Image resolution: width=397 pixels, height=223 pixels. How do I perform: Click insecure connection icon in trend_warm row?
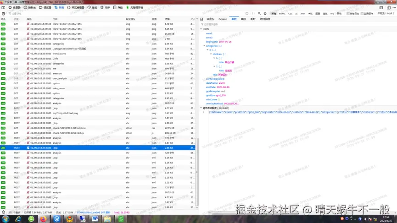click(x=28, y=54)
